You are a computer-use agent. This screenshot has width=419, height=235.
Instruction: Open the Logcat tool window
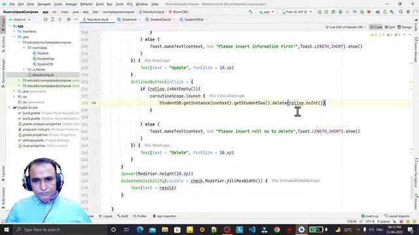pyautogui.click(x=105, y=216)
